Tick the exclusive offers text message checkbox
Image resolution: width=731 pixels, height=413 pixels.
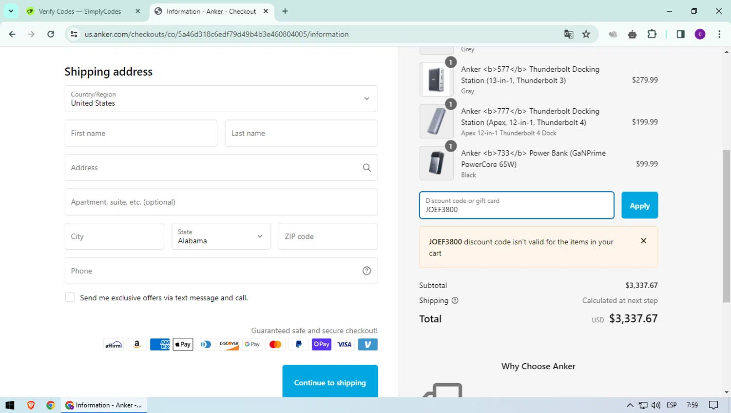70,297
